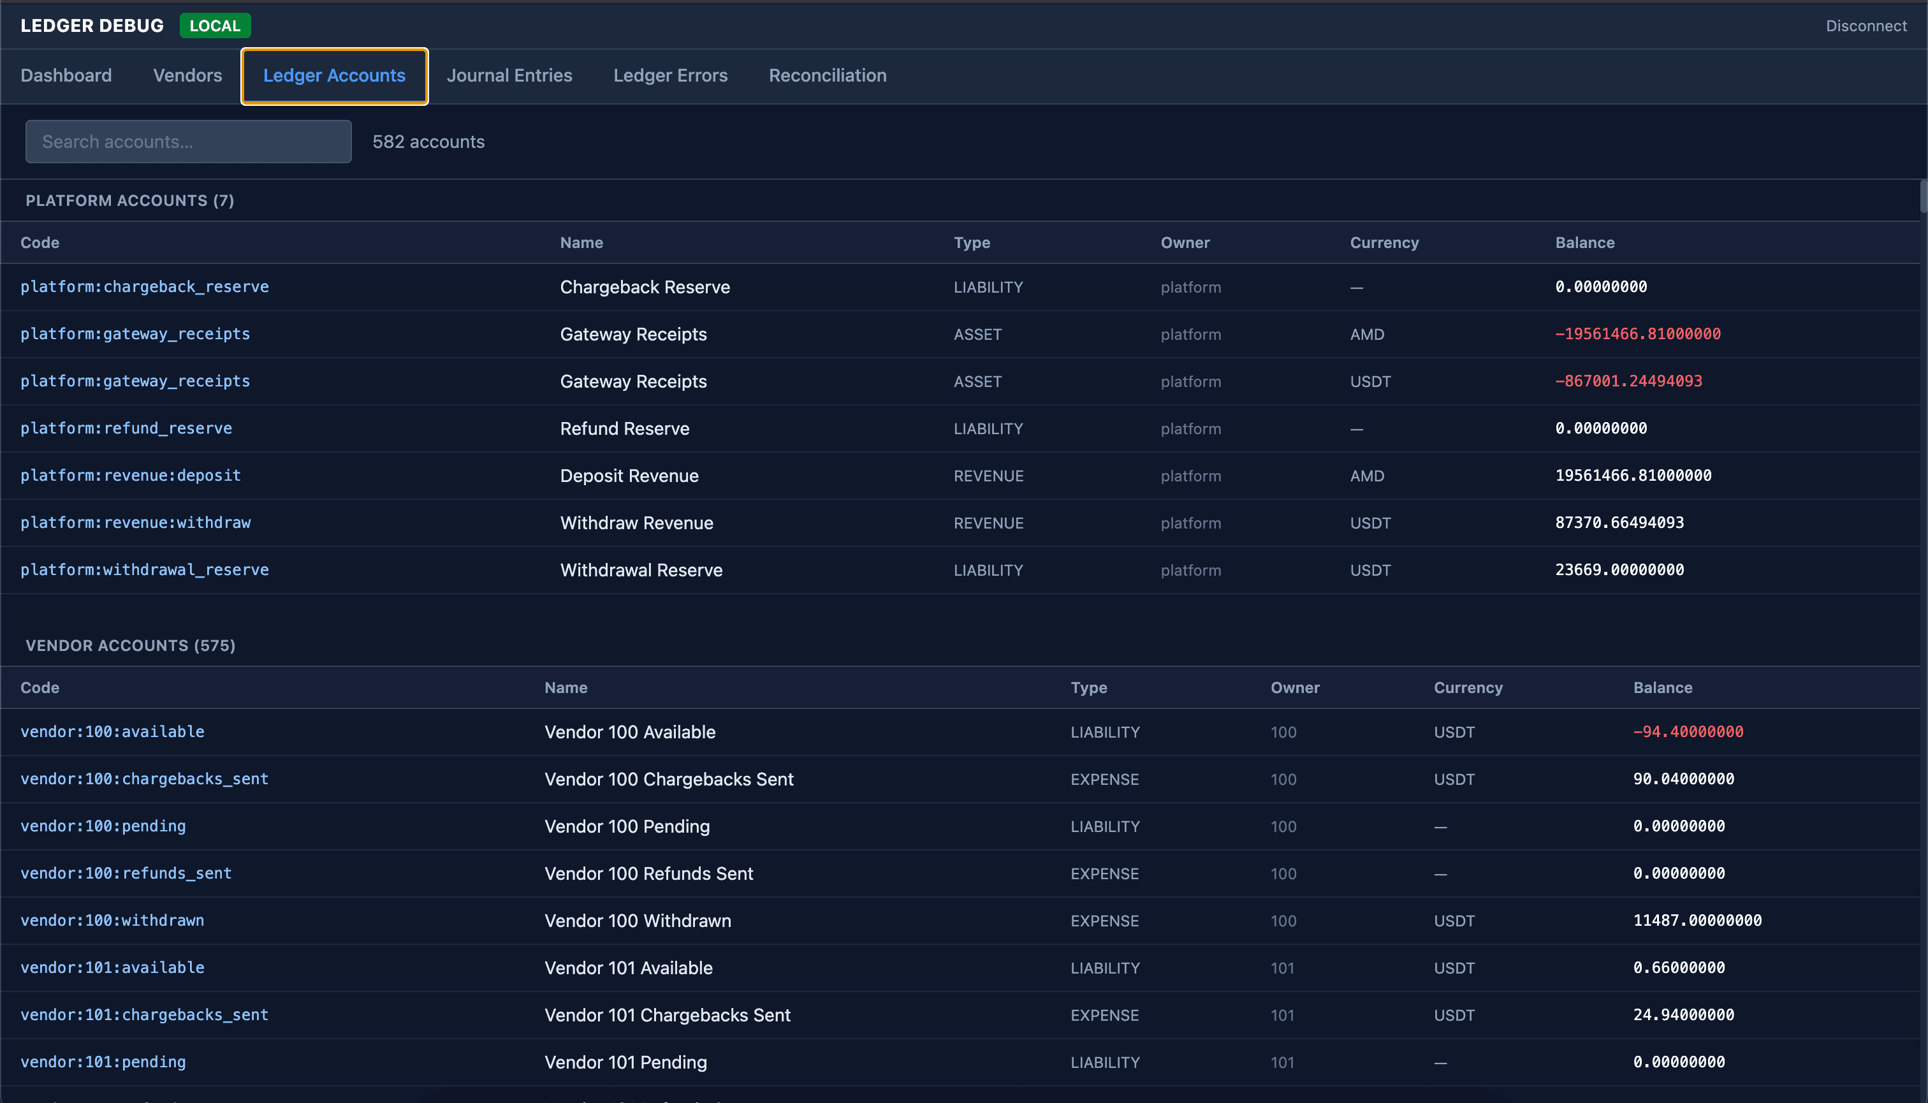Click the Vendor 100 Withdrawn balance 11487.00000000

(1697, 919)
